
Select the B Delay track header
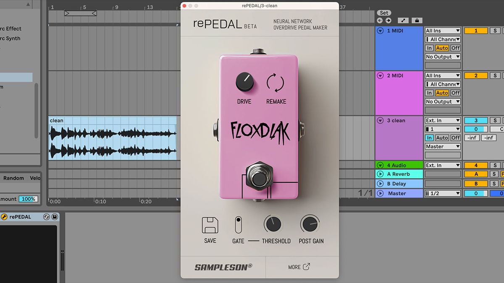399,184
